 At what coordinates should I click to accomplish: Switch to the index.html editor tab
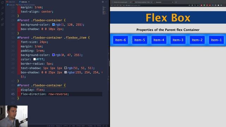pos(11,2)
